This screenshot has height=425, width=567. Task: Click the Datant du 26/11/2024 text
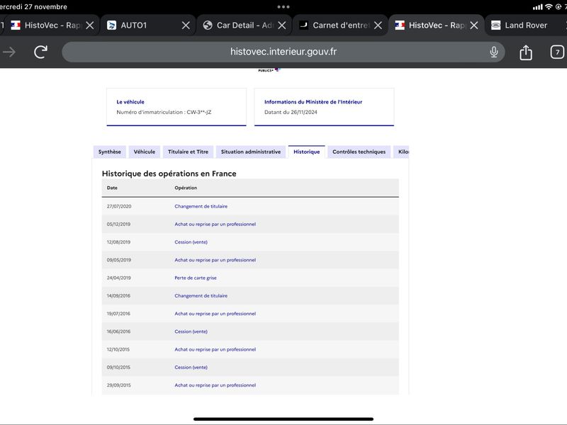pyautogui.click(x=291, y=112)
